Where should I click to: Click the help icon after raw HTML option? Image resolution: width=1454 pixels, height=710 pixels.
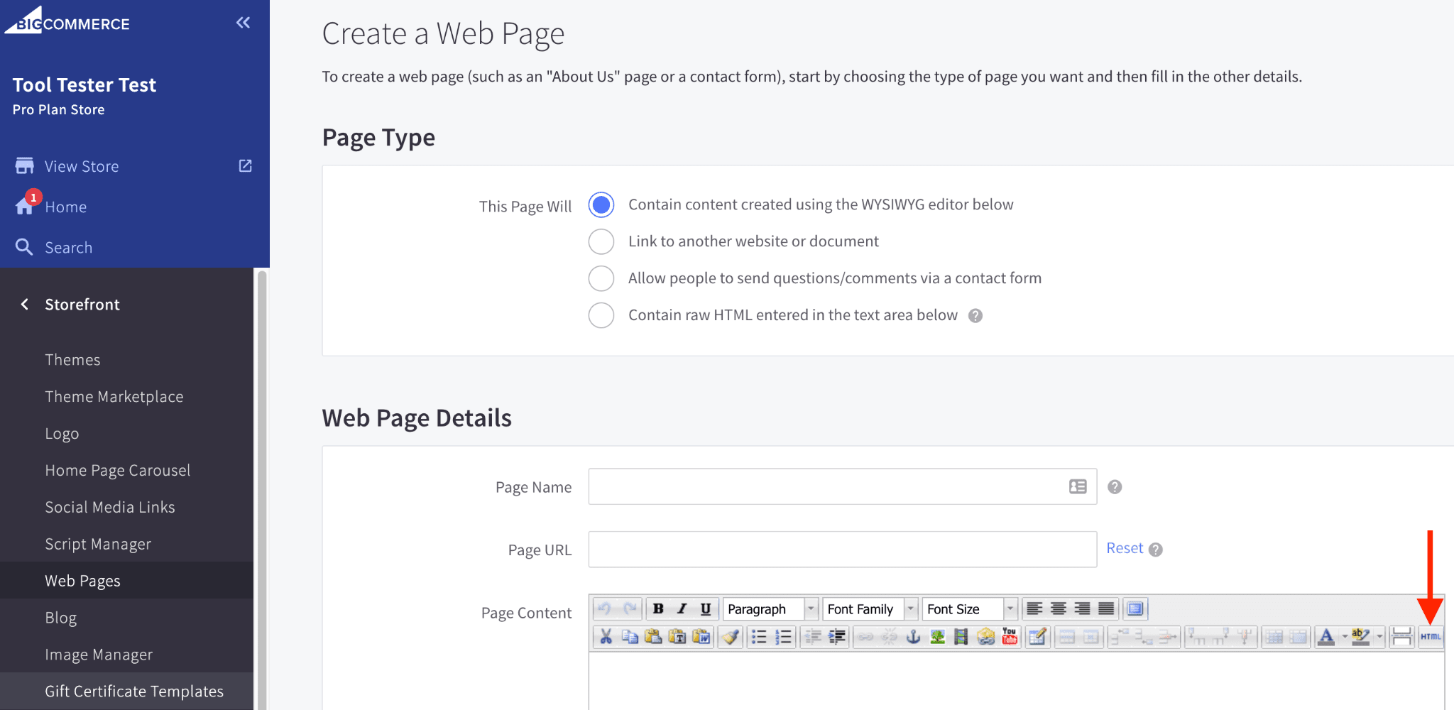click(975, 316)
